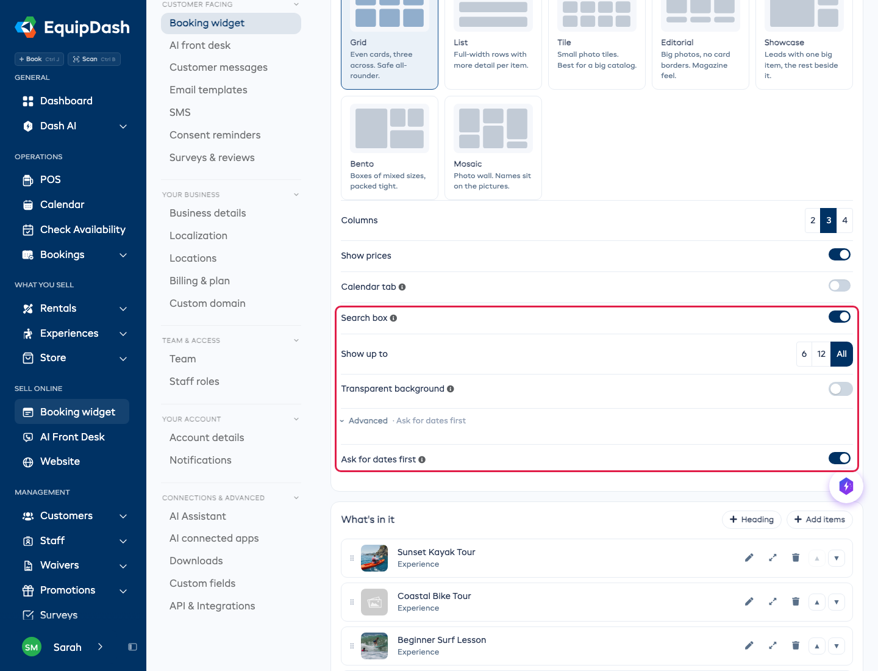Click the Transparent background info icon
Viewport: 878px width, 671px height.
point(450,389)
